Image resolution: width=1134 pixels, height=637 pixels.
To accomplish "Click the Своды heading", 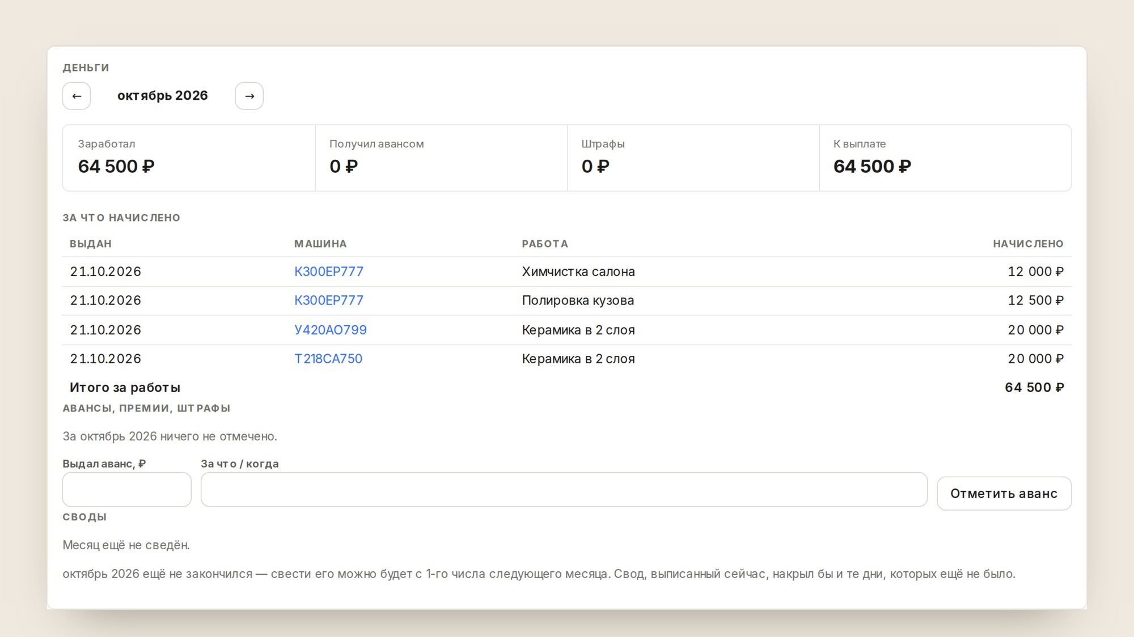I will (x=84, y=517).
